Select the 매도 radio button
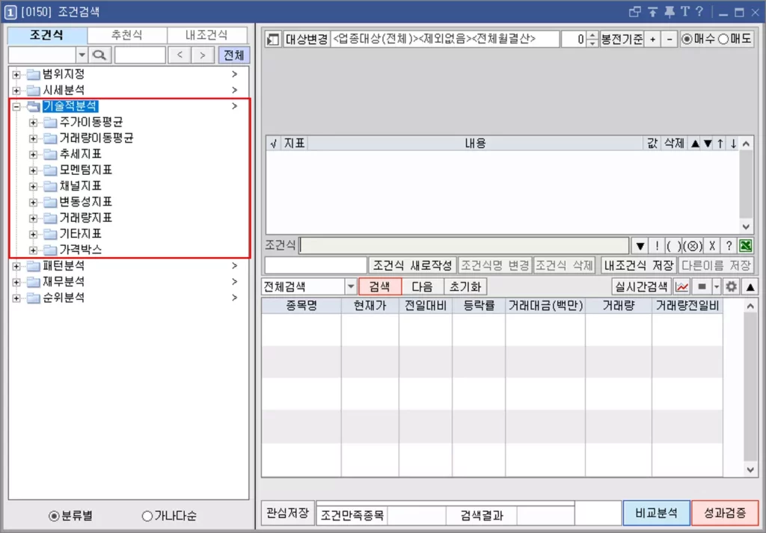This screenshot has width=766, height=533. click(x=724, y=39)
